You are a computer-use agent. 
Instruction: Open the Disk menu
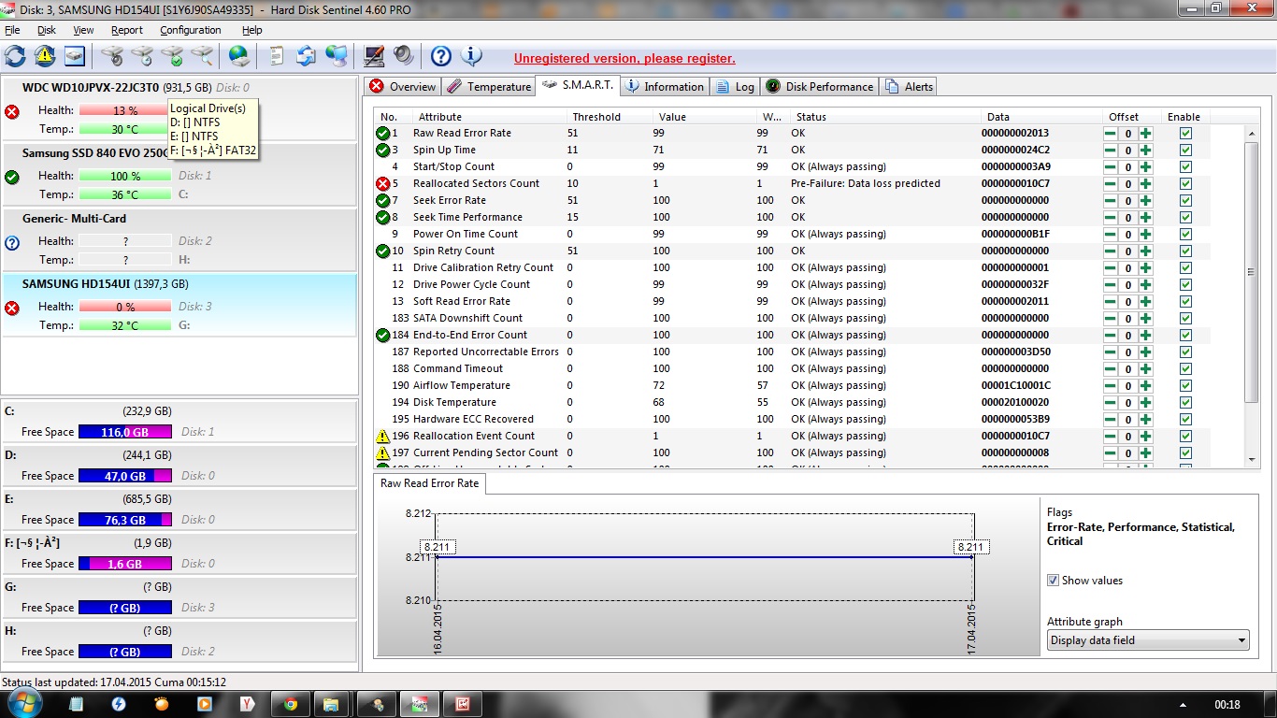[x=47, y=30]
